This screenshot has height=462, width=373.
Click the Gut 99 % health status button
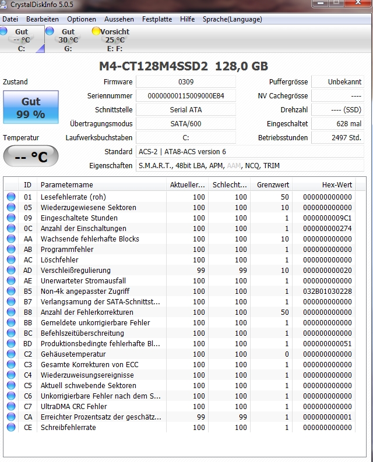(x=31, y=107)
